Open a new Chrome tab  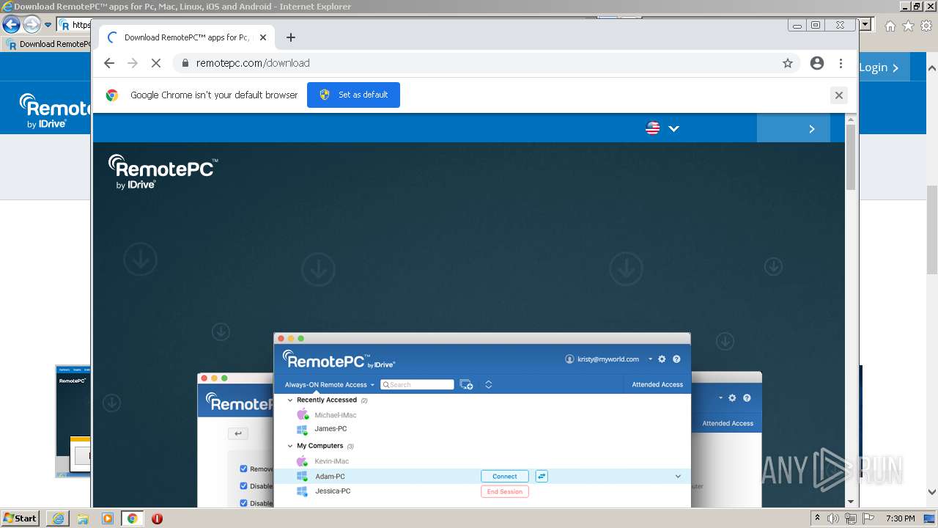291,37
